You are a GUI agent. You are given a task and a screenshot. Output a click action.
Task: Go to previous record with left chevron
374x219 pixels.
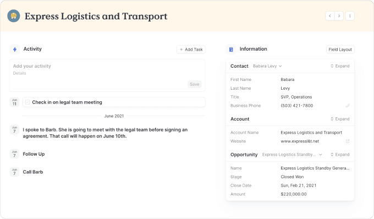(330, 16)
